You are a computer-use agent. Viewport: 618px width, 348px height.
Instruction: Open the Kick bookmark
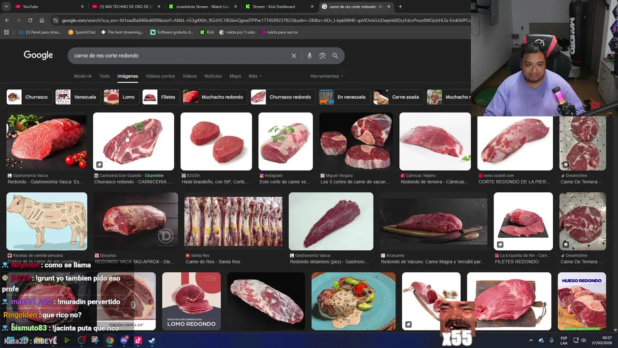tap(207, 32)
